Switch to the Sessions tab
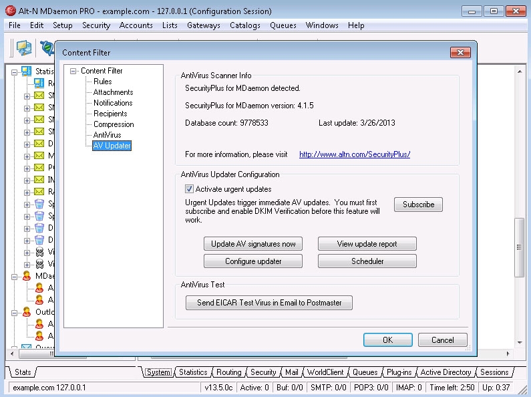531x397 pixels. pos(494,372)
